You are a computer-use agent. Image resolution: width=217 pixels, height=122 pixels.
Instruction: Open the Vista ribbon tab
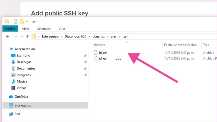pyautogui.click(x=62, y=28)
